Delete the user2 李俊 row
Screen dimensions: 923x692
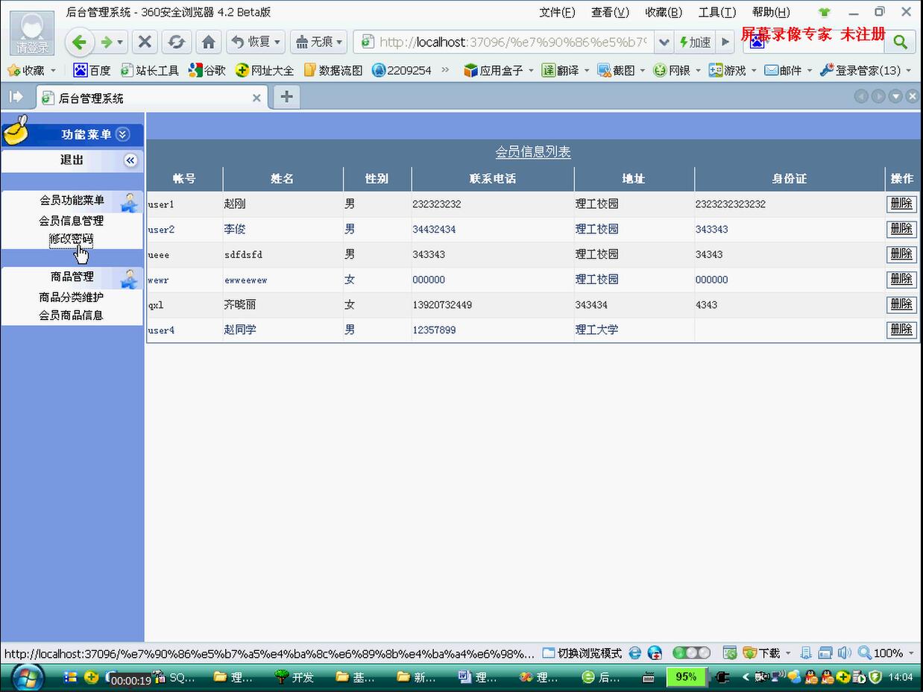coord(901,229)
